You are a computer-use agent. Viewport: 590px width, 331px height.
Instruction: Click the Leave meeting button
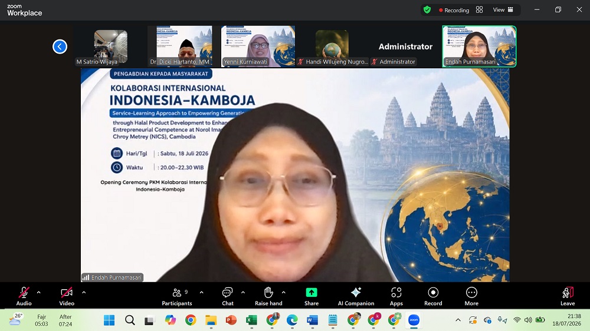point(568,296)
